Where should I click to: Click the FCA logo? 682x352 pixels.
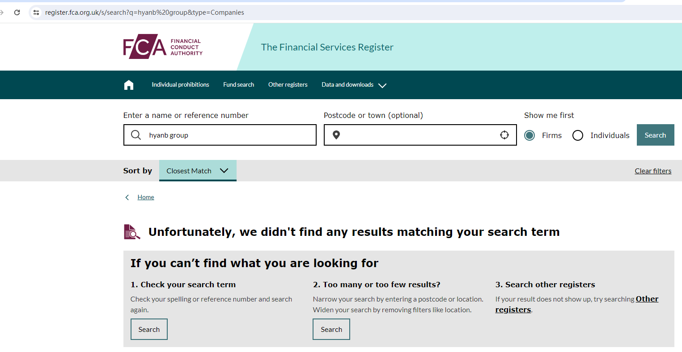tap(163, 46)
